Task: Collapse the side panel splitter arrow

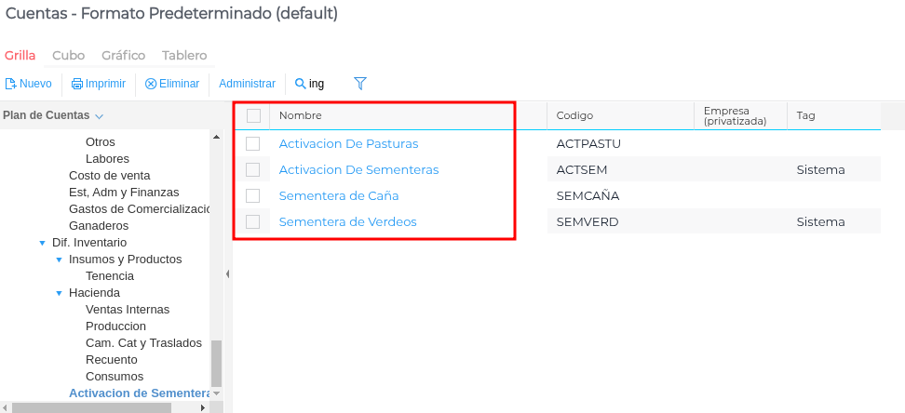Action: coord(228,273)
